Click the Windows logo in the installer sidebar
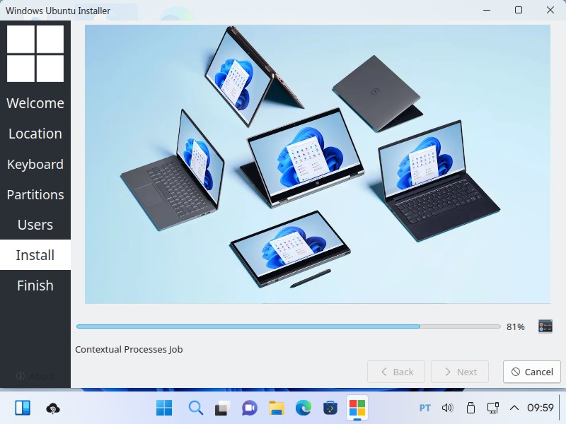566x424 pixels. pos(35,54)
